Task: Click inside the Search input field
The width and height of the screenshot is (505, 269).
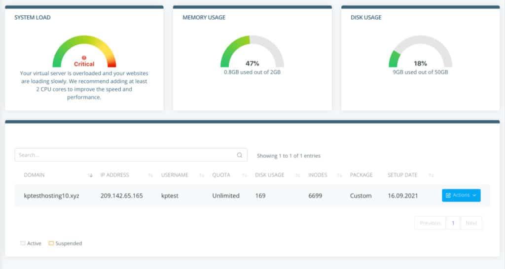Action: tap(131, 155)
